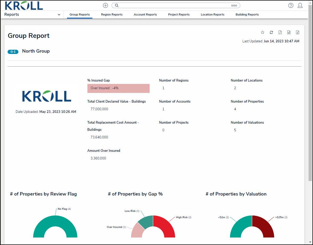
Task: Export report to PDF
Action: (x=280, y=32)
